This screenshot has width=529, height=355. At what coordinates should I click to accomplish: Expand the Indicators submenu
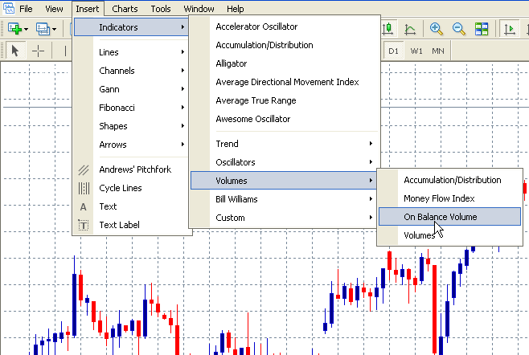[x=131, y=27]
